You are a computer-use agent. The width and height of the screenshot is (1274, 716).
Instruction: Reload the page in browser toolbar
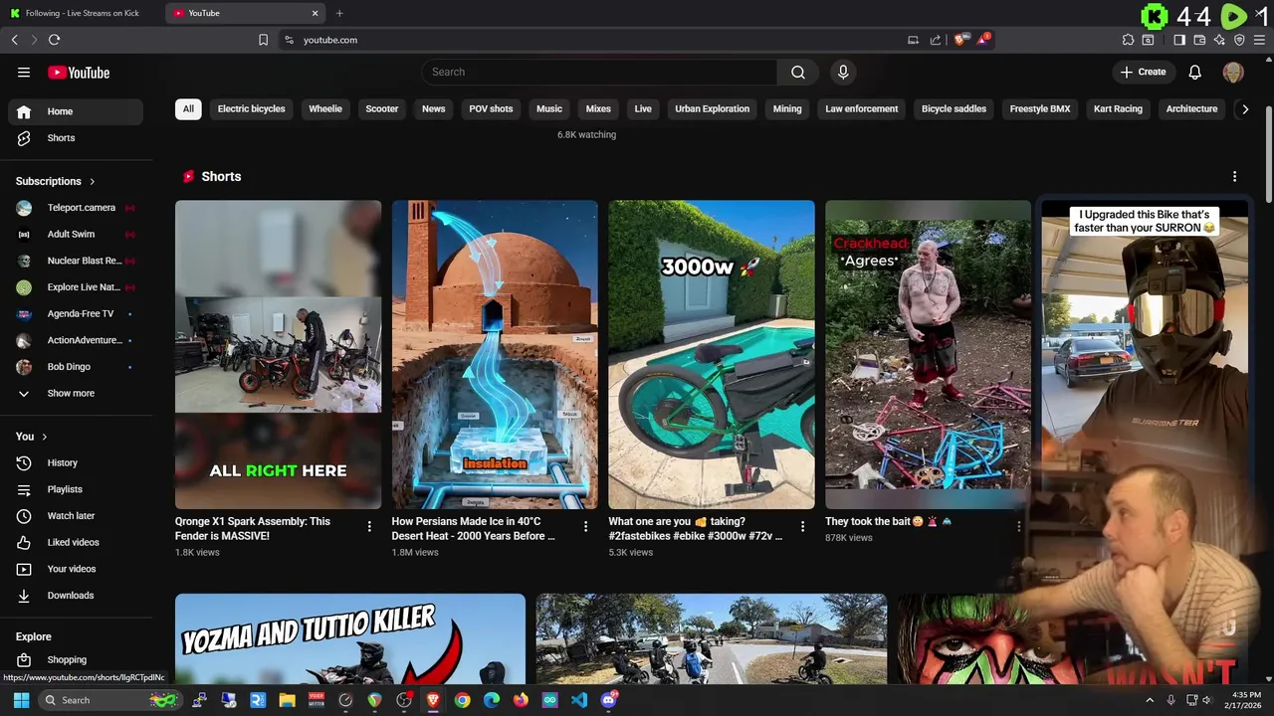pyautogui.click(x=54, y=40)
